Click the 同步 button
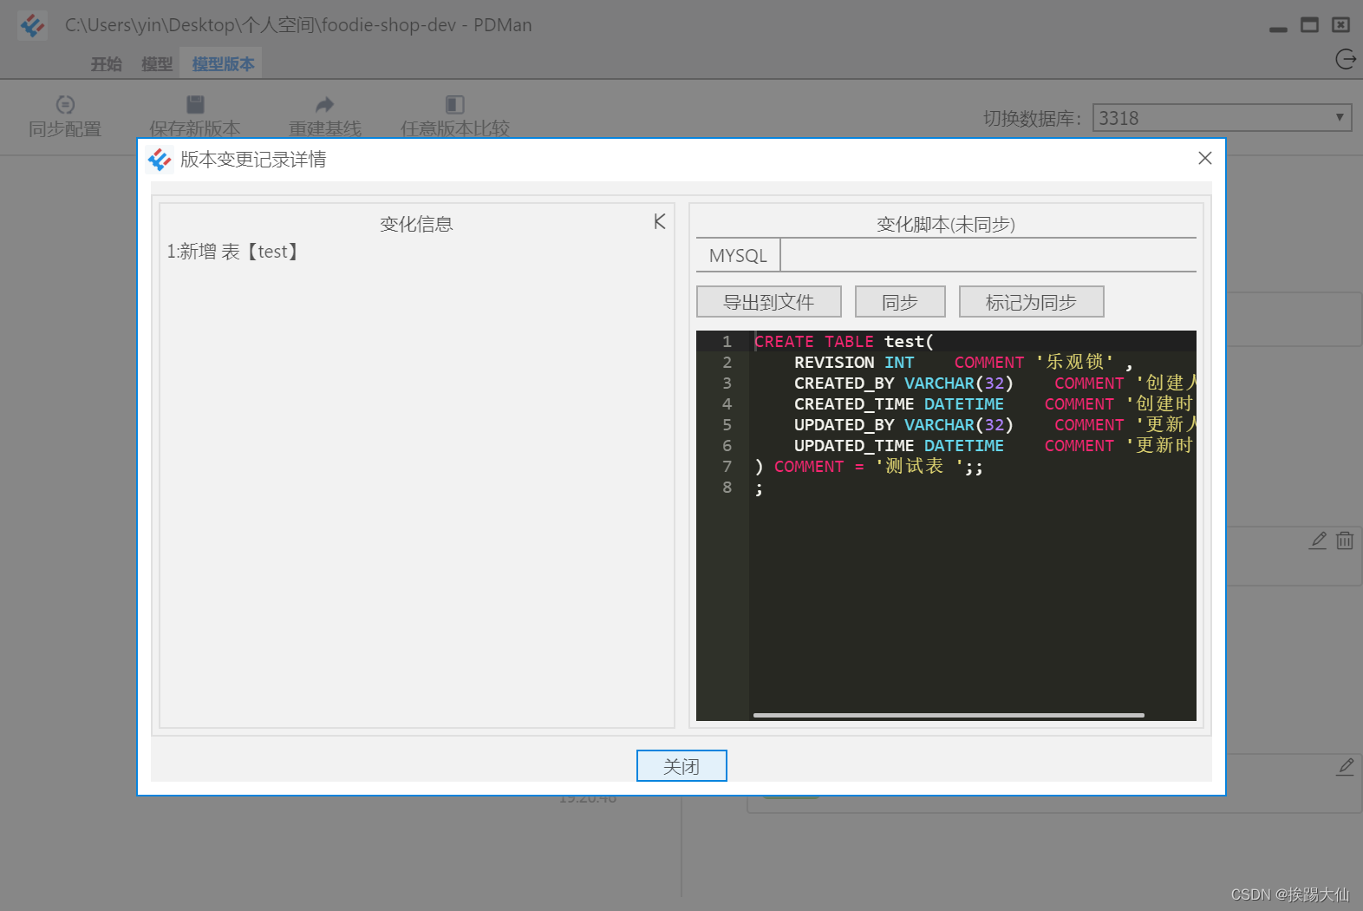 [x=900, y=302]
